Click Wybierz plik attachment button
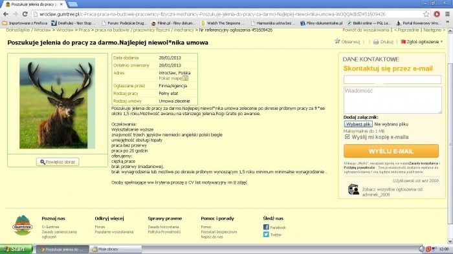The width and height of the screenshot is (453, 254). tap(358, 124)
